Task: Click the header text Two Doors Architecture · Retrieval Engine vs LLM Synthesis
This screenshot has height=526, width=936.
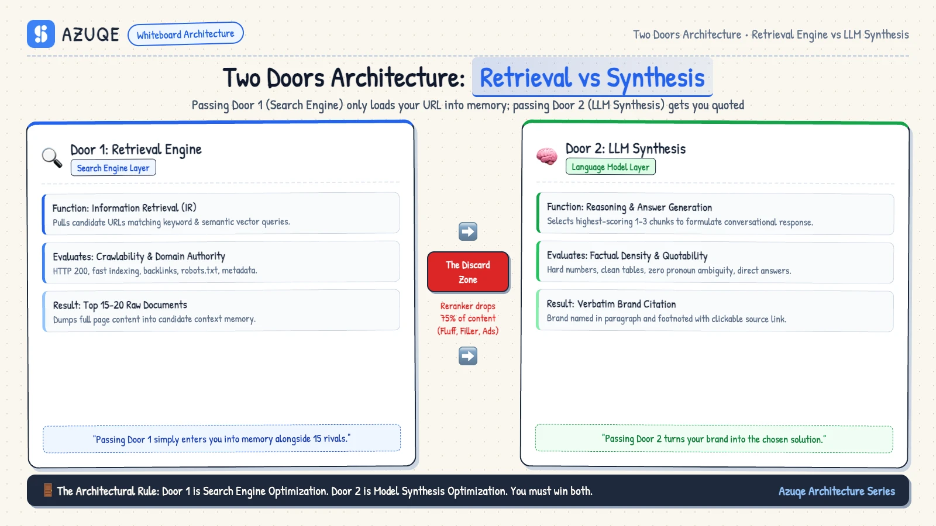Action: 771,34
